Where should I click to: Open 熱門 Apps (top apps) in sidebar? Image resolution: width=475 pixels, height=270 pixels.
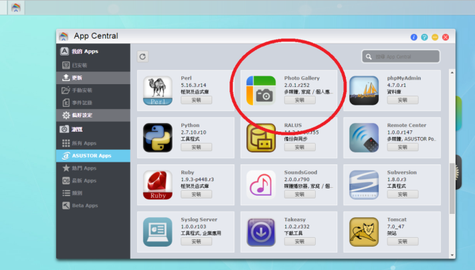[x=93, y=168]
